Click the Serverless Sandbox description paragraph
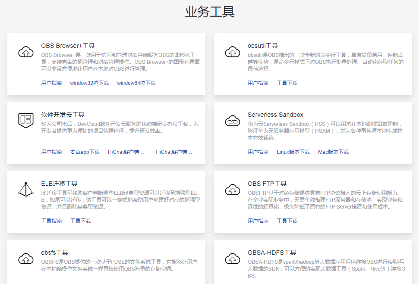419x284 pixels. (x=325, y=131)
